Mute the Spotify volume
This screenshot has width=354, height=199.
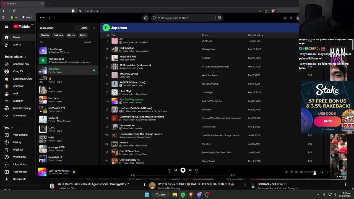click(x=301, y=172)
